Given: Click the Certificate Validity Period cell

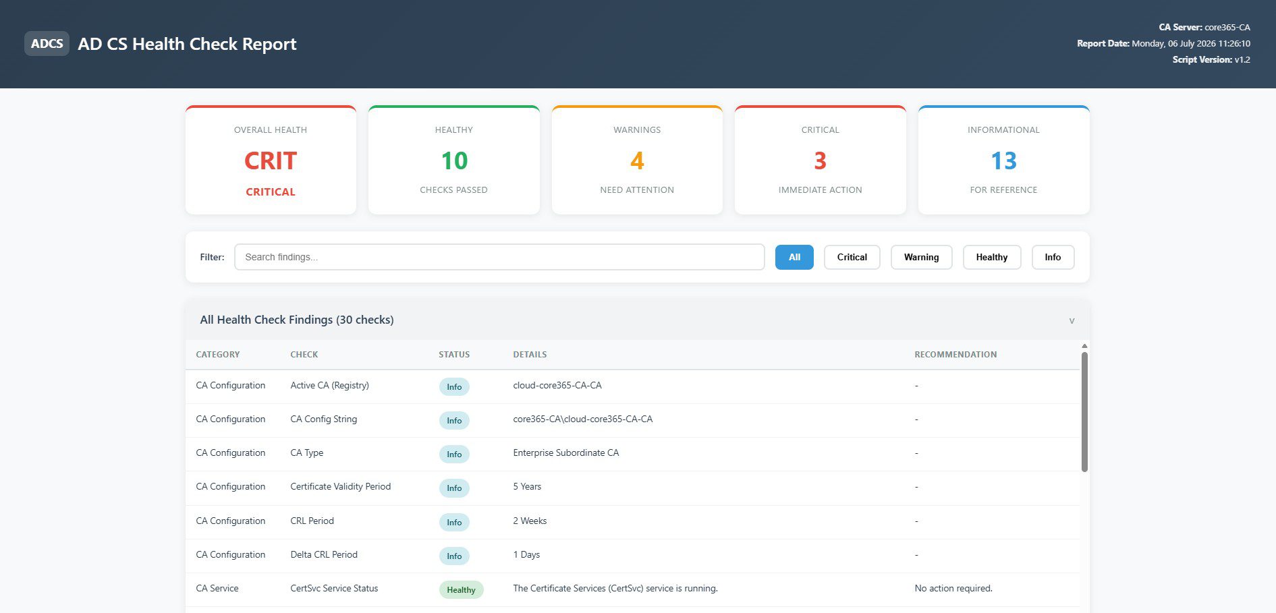Looking at the screenshot, I should (x=340, y=487).
